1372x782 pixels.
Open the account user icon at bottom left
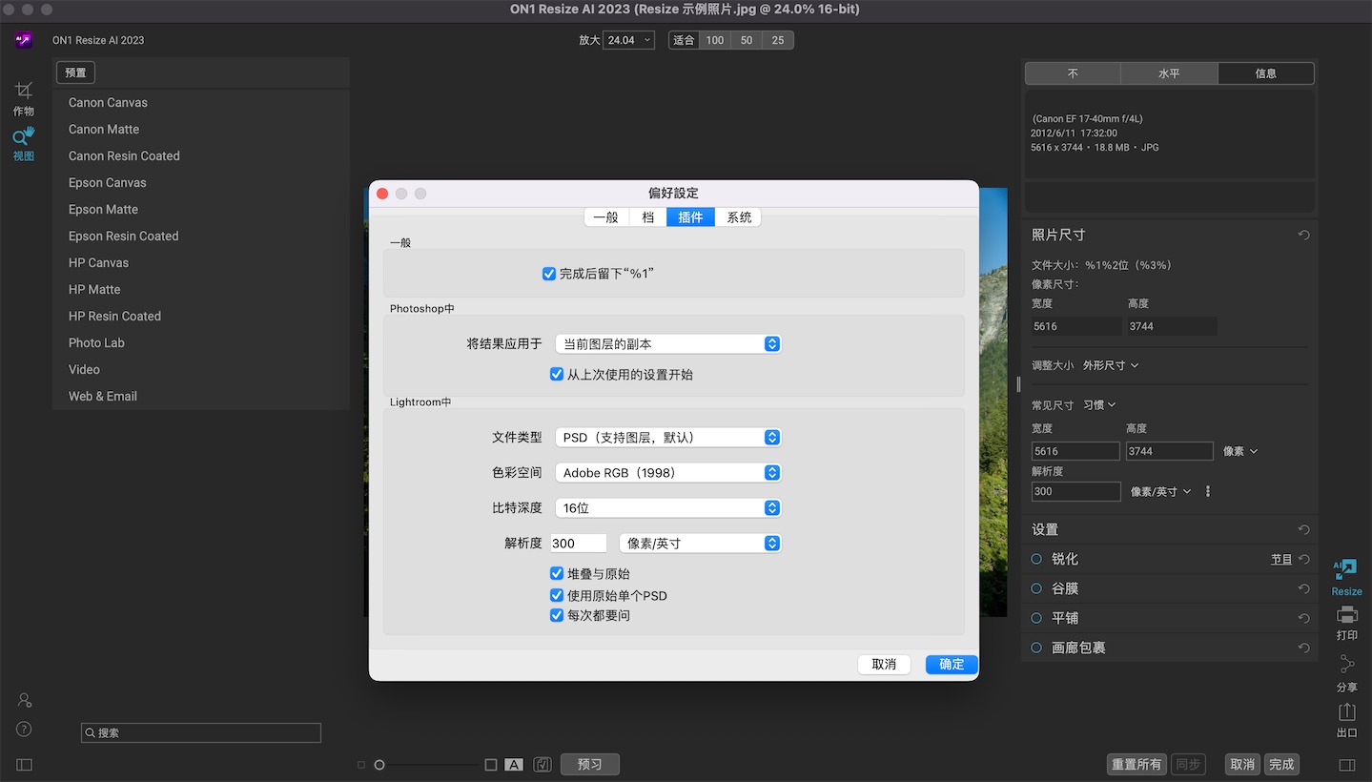[24, 700]
